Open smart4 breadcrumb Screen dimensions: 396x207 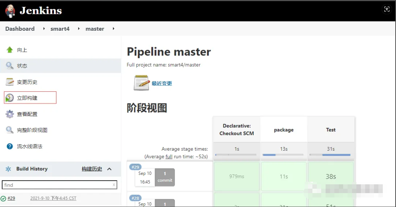(60, 29)
